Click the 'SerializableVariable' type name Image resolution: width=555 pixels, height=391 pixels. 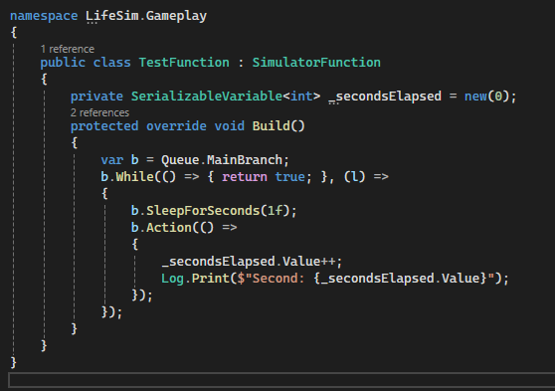pos(207,97)
